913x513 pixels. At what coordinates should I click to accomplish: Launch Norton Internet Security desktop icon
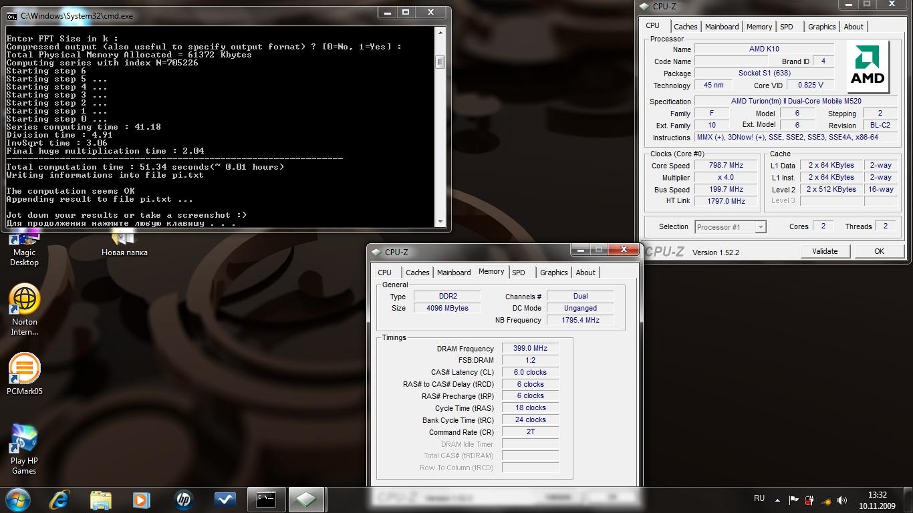[25, 309]
